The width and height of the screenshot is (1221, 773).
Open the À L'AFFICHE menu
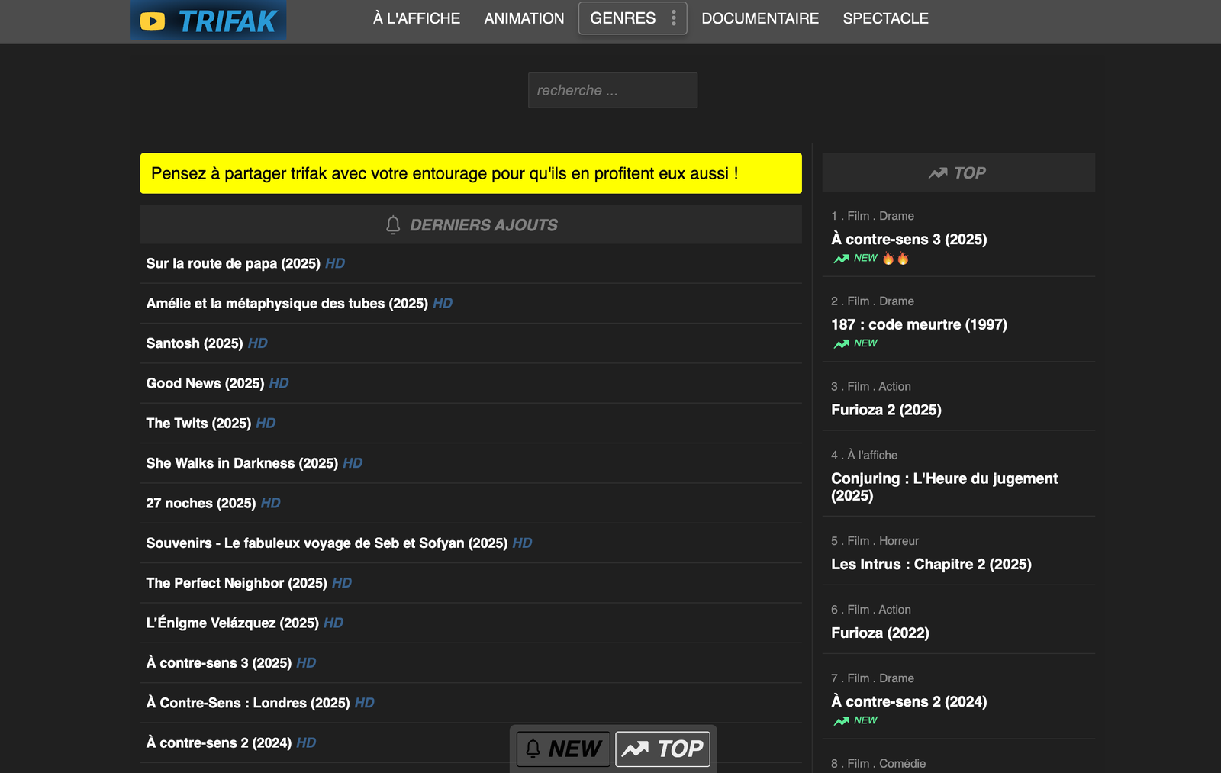pyautogui.click(x=416, y=18)
